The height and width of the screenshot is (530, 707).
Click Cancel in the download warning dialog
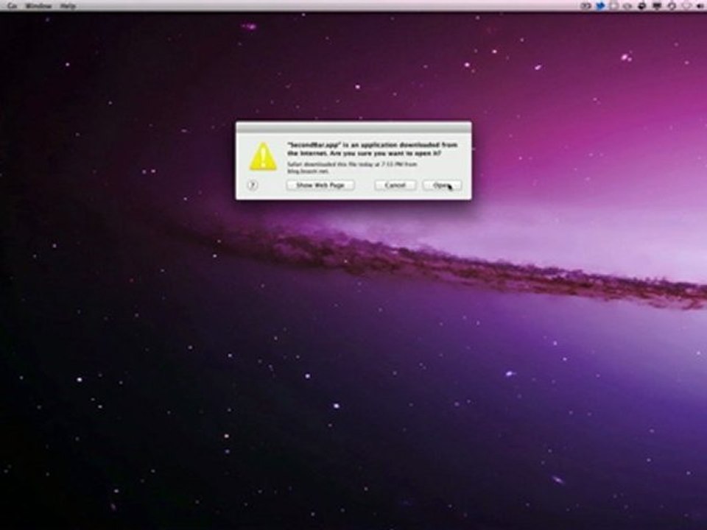tap(395, 185)
